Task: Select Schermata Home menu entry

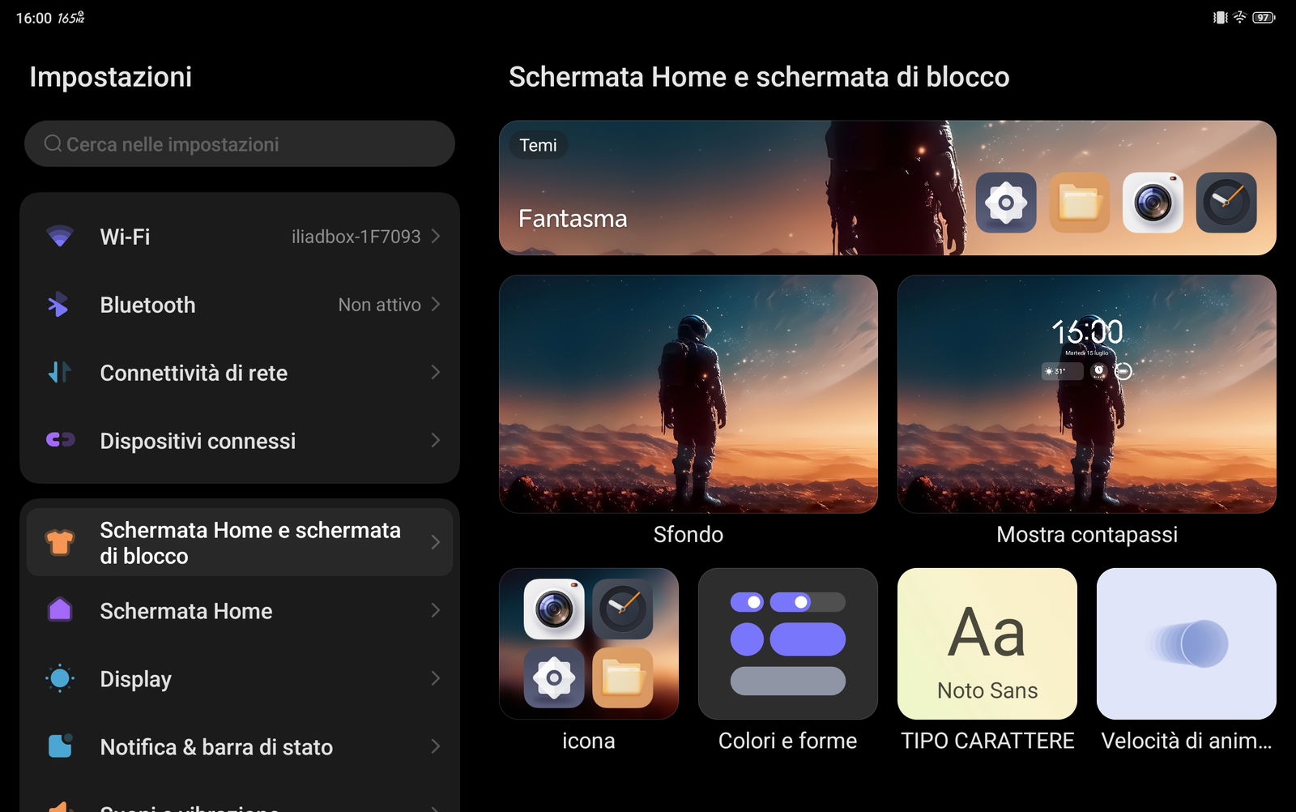Action: point(186,611)
